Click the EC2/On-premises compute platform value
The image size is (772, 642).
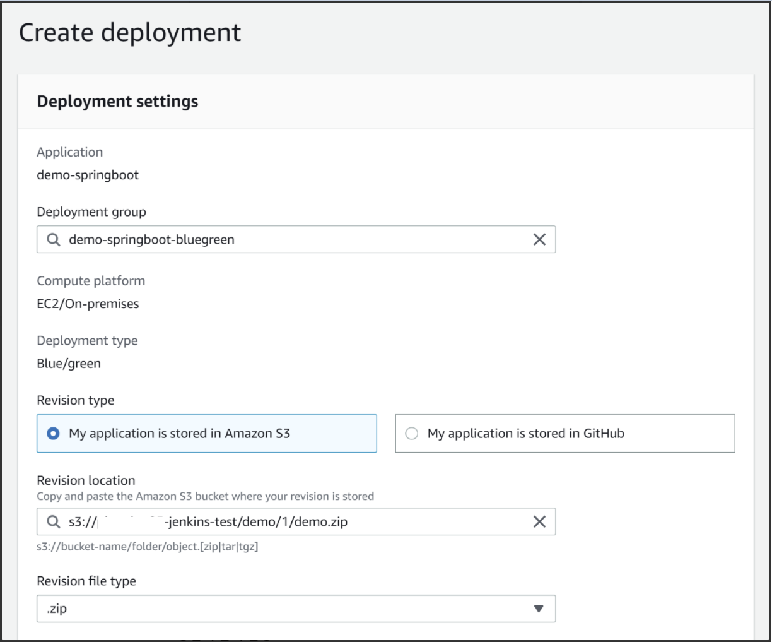pos(88,304)
